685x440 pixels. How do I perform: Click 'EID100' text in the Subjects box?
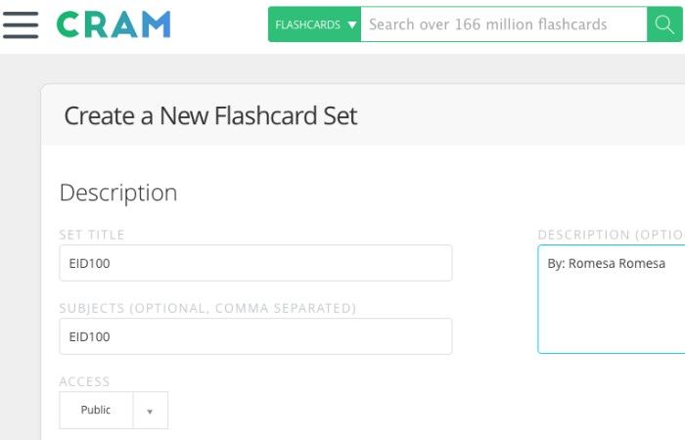click(89, 336)
